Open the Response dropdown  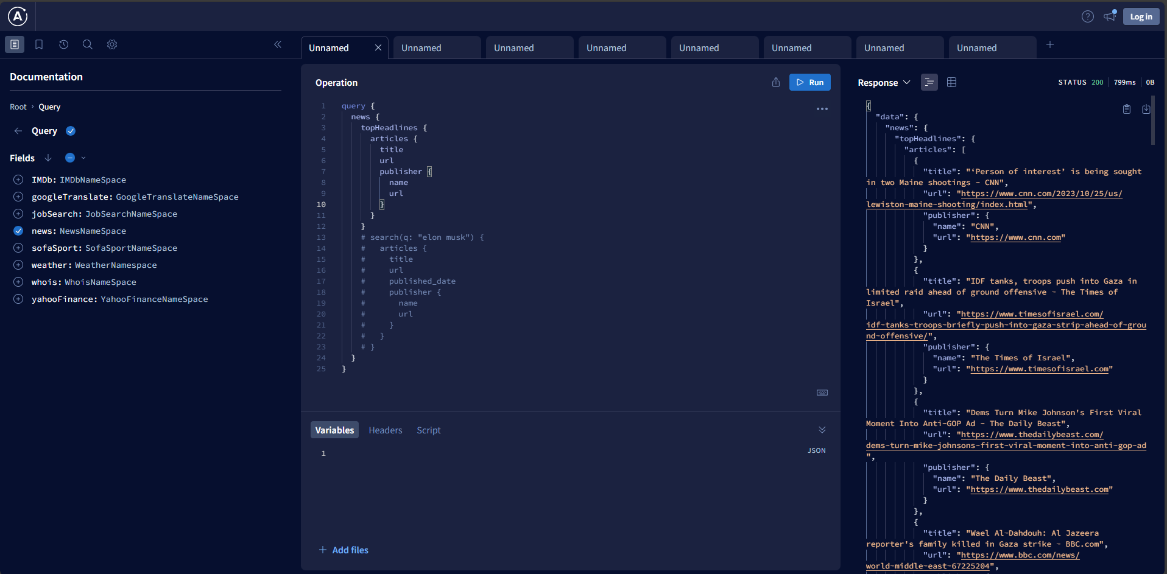coord(884,82)
